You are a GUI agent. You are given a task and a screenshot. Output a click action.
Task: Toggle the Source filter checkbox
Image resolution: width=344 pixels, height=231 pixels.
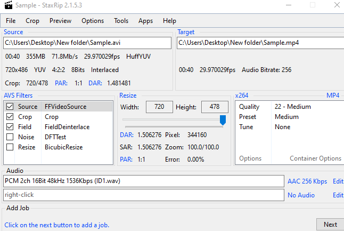click(10, 107)
